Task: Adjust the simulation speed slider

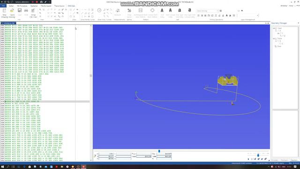Action: pos(258,155)
